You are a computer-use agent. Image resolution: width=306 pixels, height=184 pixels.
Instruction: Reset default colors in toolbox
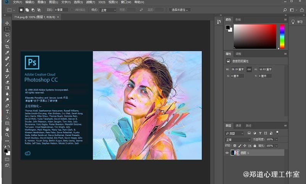tap(5, 146)
